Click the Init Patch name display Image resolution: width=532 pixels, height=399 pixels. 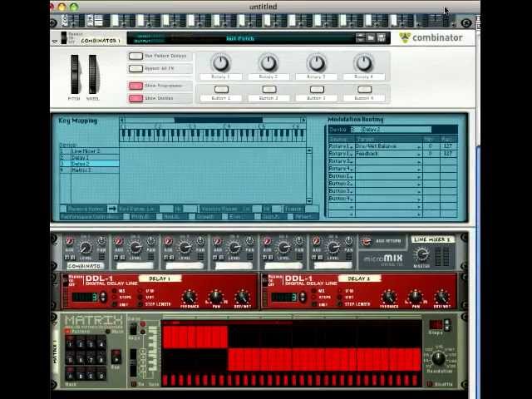tap(240, 39)
